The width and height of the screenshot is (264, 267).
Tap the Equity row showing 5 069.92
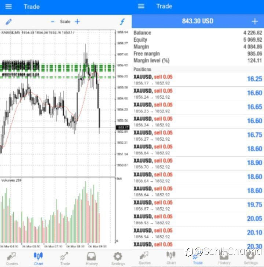tap(198, 40)
